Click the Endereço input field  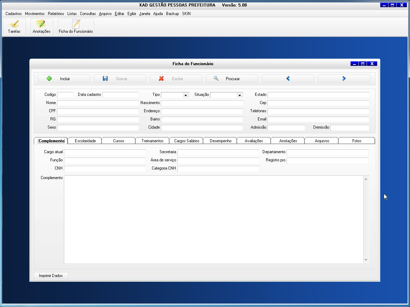(202, 111)
